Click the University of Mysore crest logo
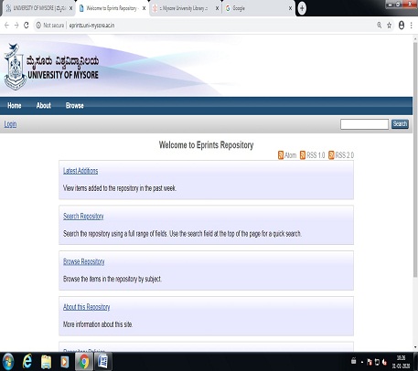Image resolution: width=418 pixels, height=371 pixels. point(15,67)
